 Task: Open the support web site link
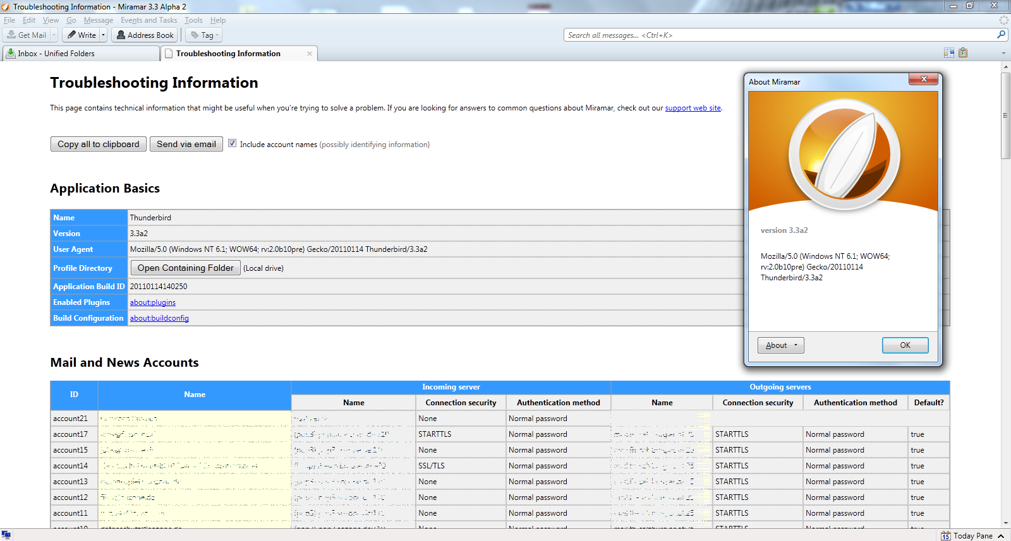coord(693,108)
